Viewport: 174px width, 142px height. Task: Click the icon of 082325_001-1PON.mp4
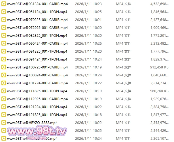(x=4, y=36)
